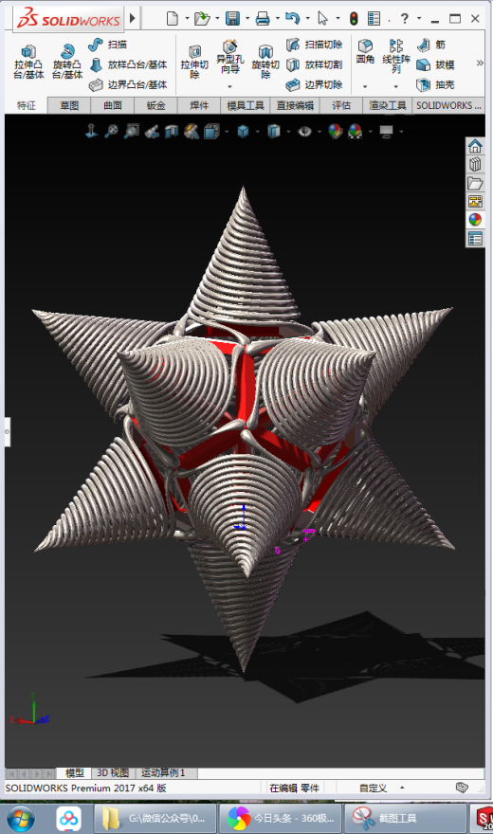This screenshot has height=834, width=493.
Task: Click Linear Pattern (线性阵列) tool
Action: coord(395,56)
